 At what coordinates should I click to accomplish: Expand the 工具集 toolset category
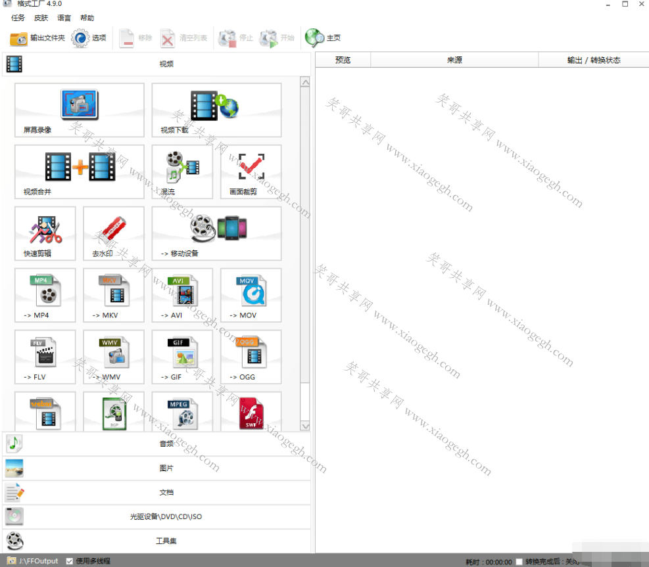click(x=156, y=541)
